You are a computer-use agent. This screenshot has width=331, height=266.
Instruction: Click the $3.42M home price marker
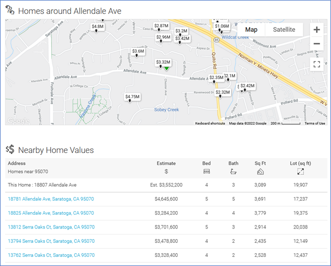coord(182,39)
